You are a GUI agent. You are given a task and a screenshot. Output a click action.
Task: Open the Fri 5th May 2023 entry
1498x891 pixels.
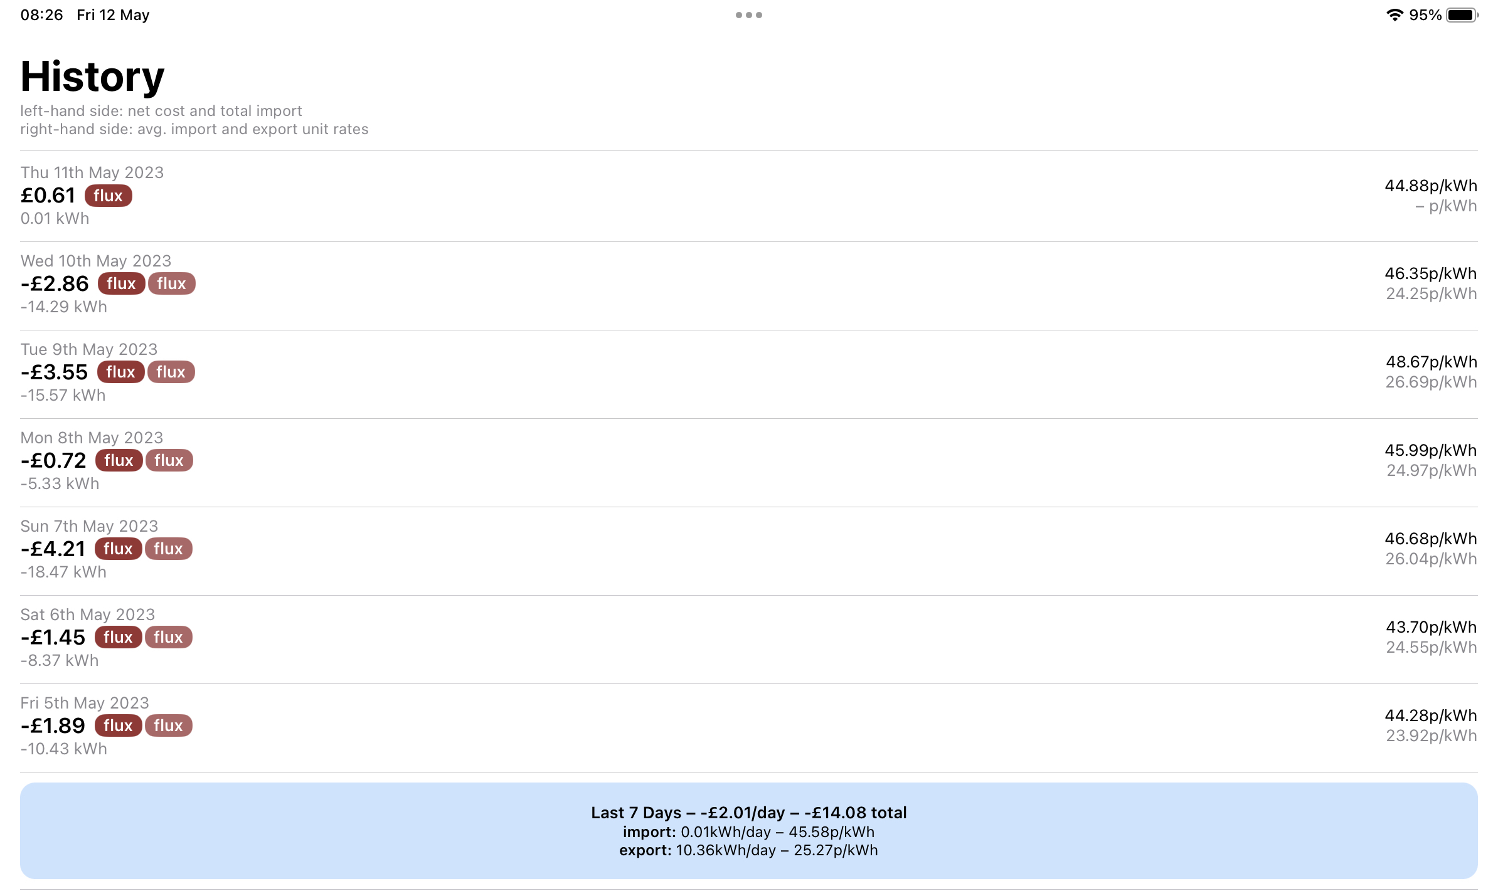point(749,728)
